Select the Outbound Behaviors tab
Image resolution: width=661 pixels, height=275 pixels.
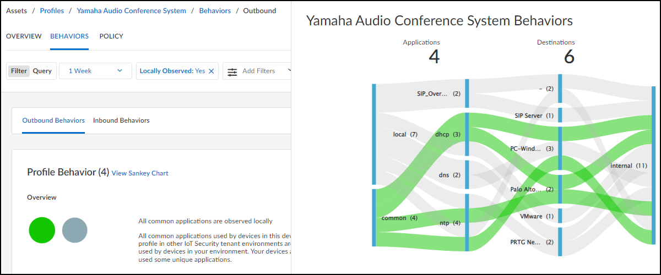[53, 120]
